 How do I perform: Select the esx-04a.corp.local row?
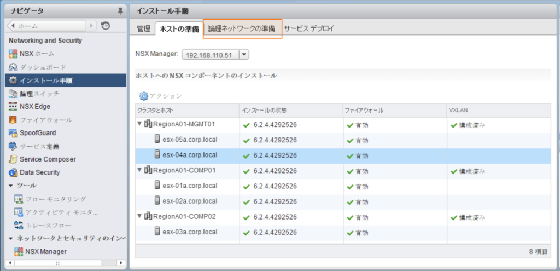[x=343, y=156]
